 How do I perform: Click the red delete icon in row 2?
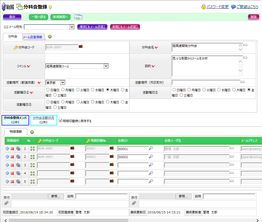coord(12,157)
